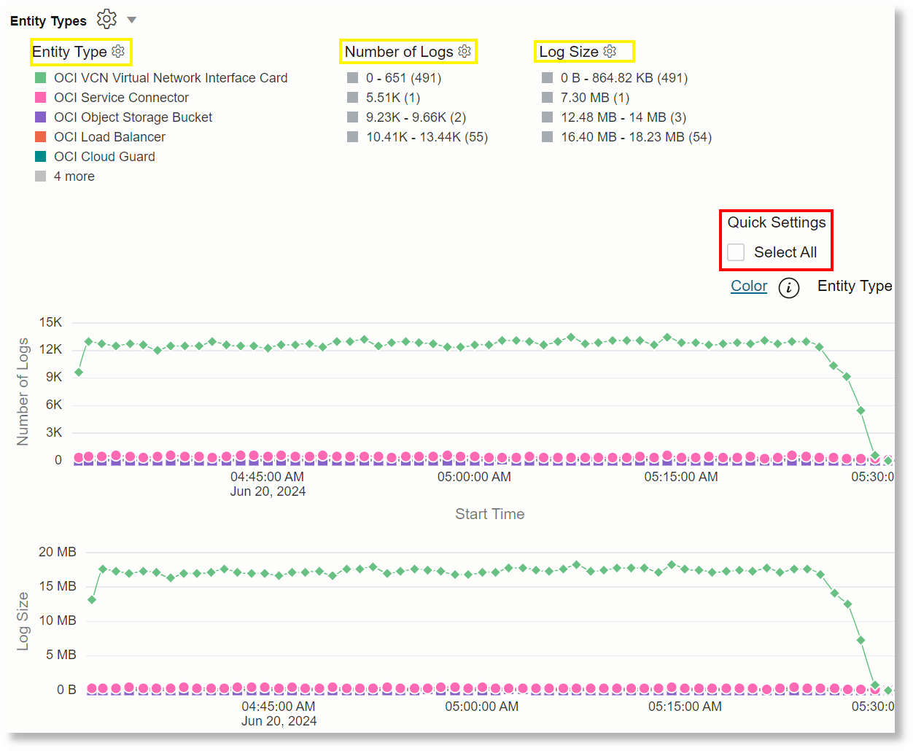Click the Color link
The image size is (913, 751).
tap(748, 286)
